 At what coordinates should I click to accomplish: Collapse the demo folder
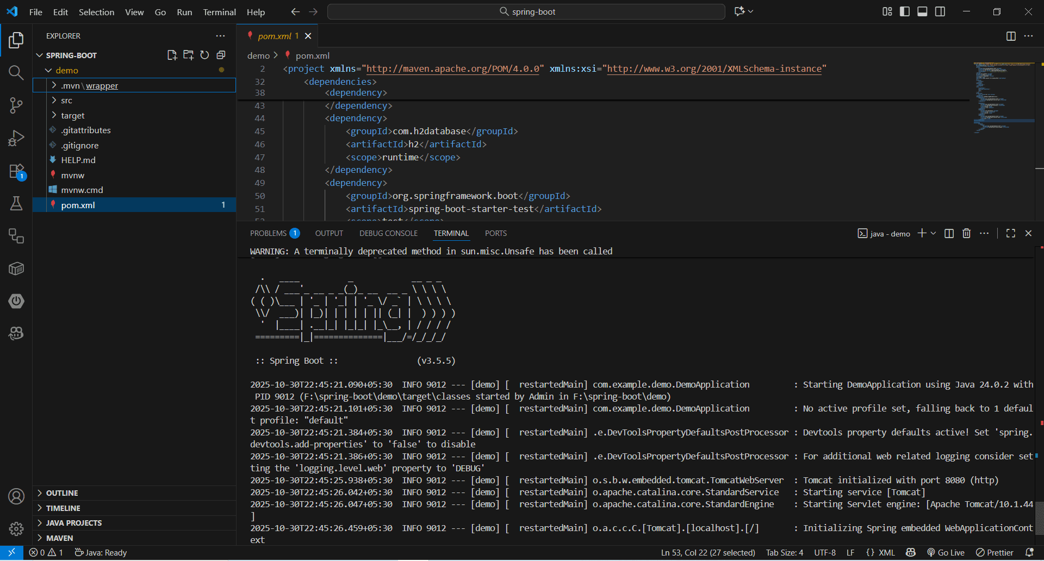click(134, 70)
